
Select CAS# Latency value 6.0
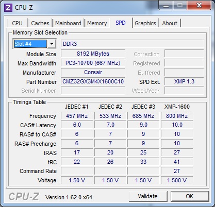tap(77, 125)
